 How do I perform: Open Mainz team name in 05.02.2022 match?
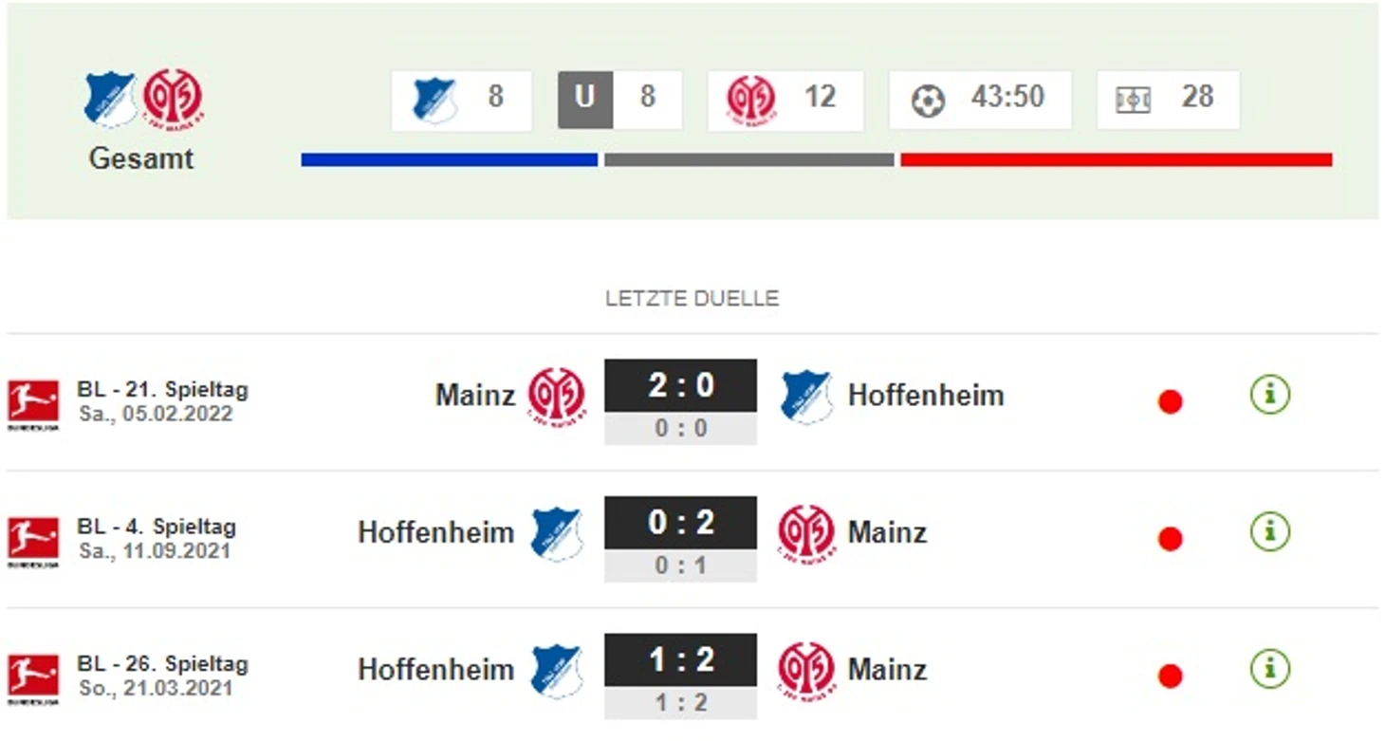pos(474,395)
